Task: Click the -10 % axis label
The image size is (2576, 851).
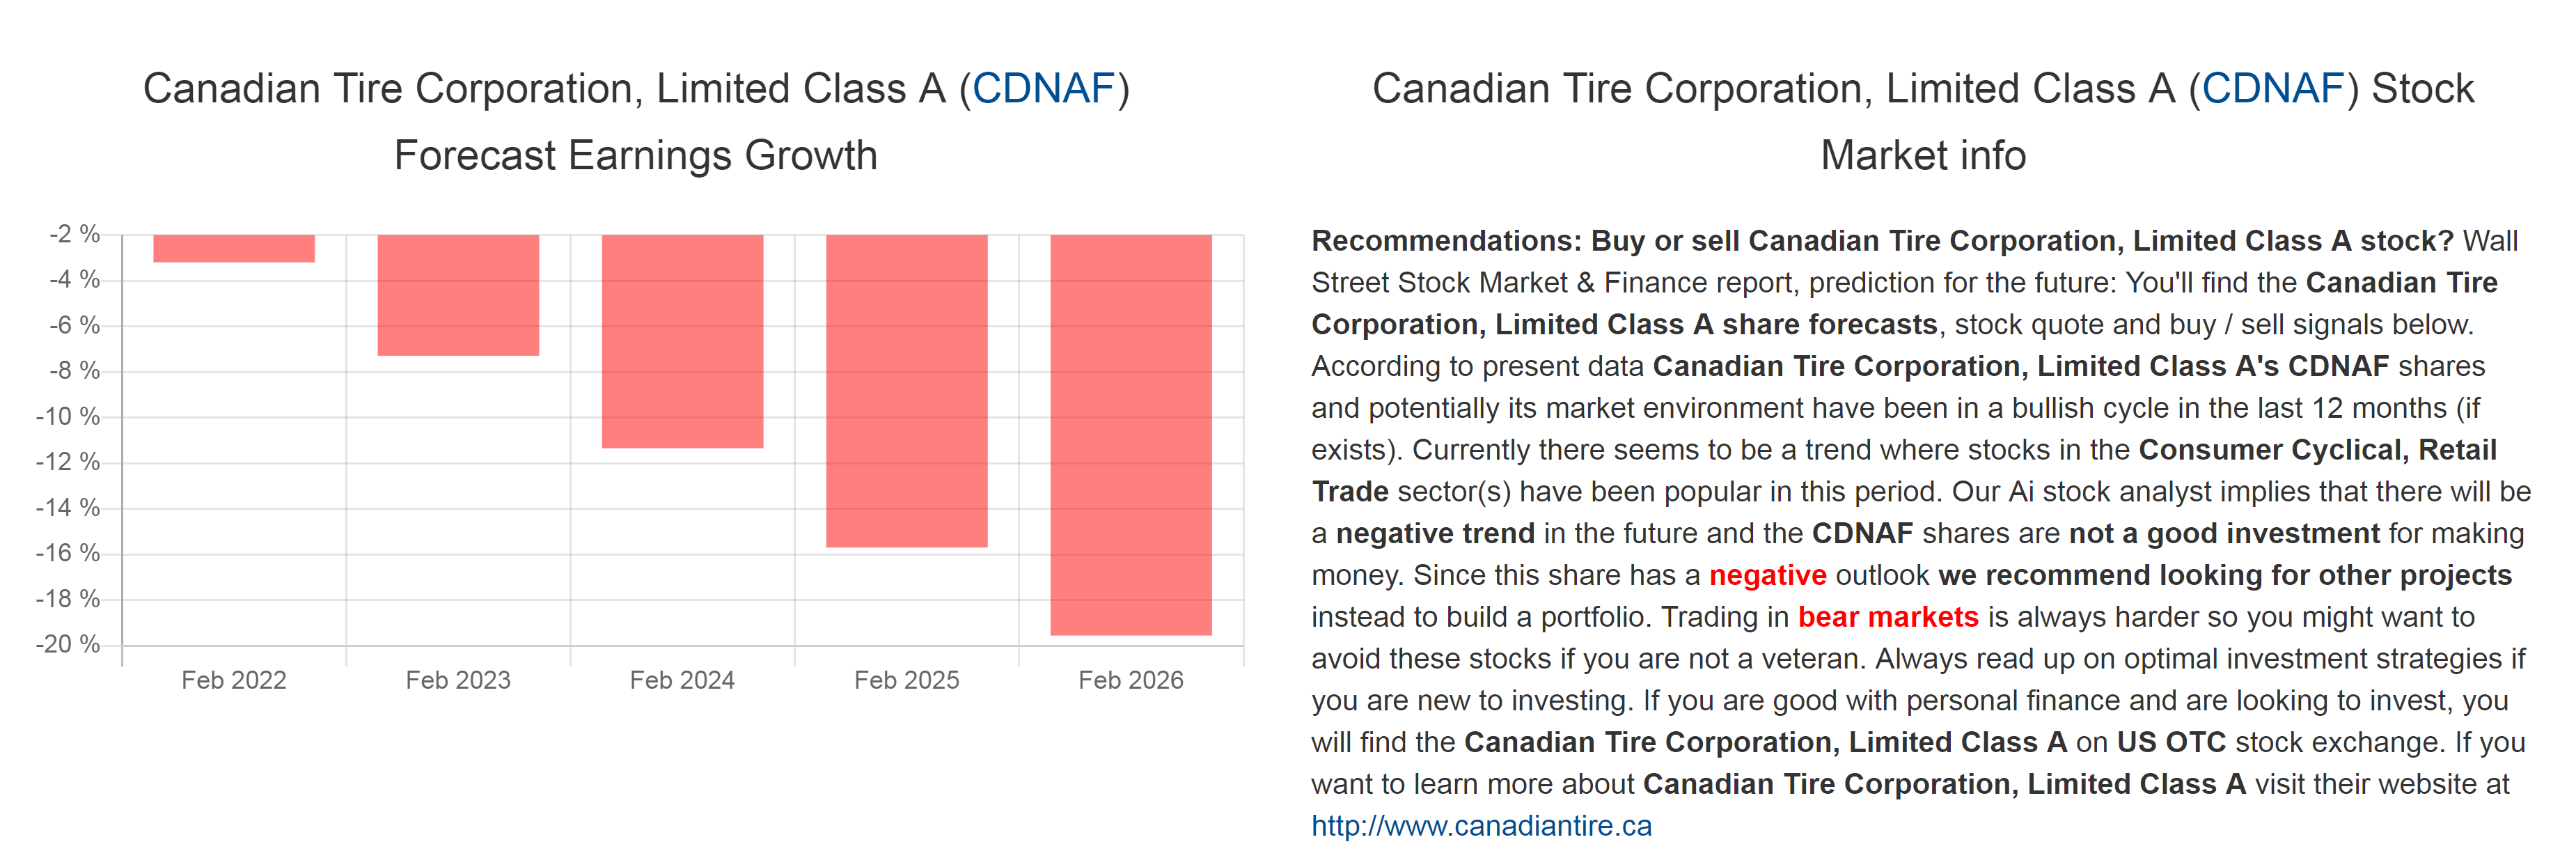Action: click(68, 416)
